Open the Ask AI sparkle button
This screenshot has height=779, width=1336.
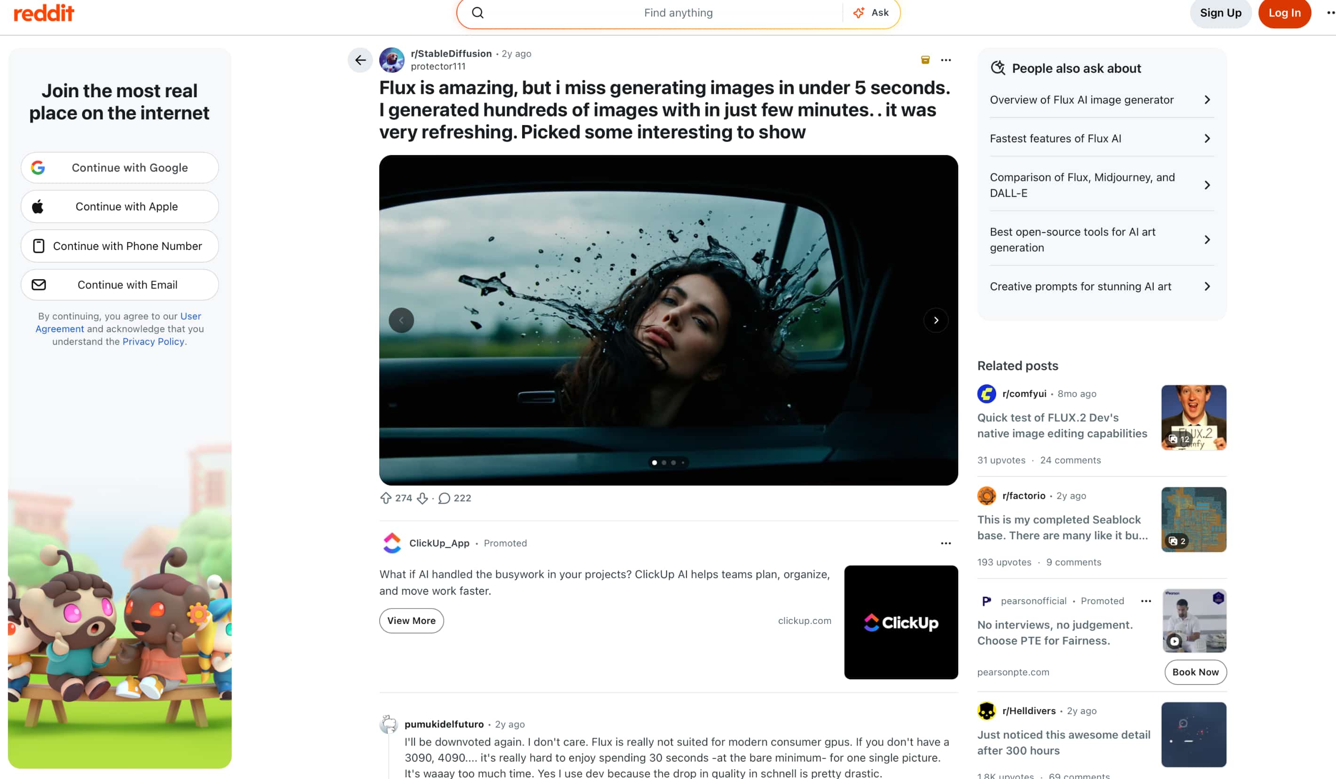(870, 13)
